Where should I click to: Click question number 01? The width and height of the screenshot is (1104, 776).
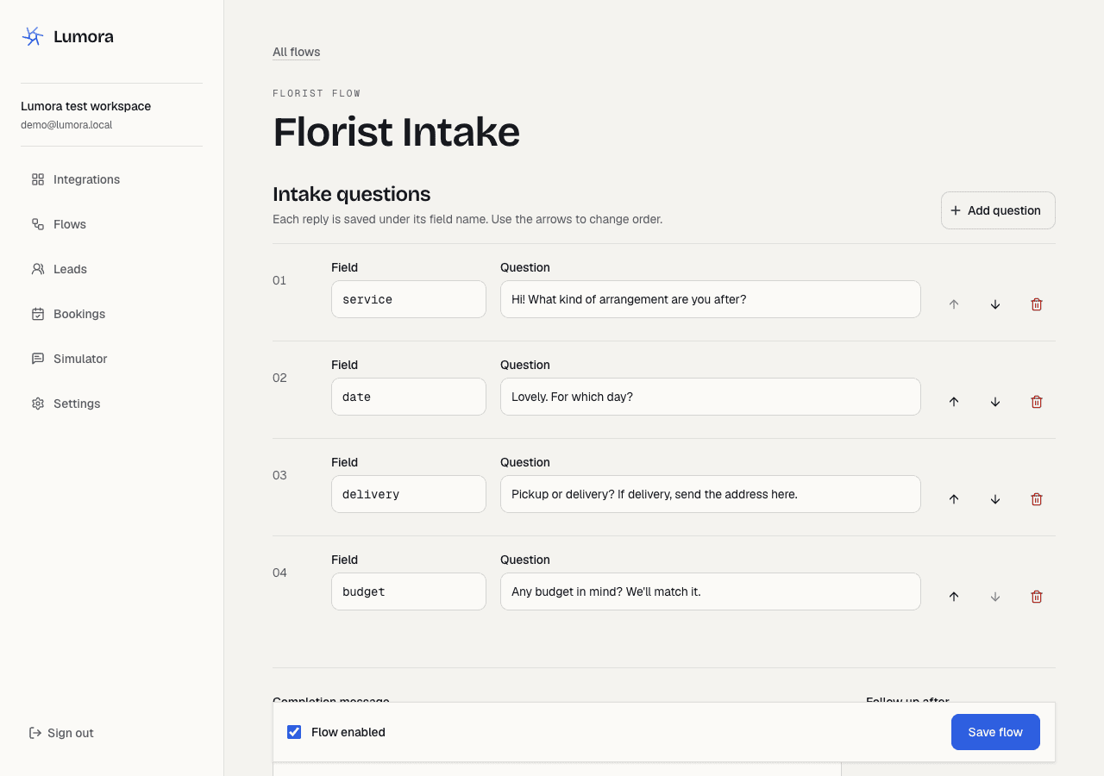point(279,280)
